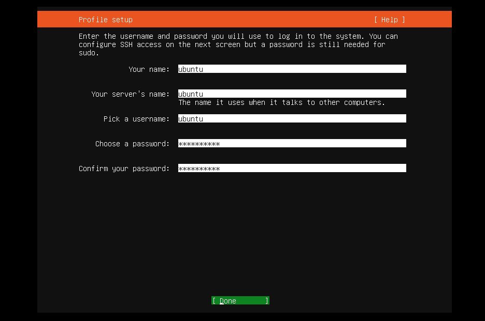Click 'Enter the username' at instructions start
The width and height of the screenshot is (485, 321).
point(116,36)
